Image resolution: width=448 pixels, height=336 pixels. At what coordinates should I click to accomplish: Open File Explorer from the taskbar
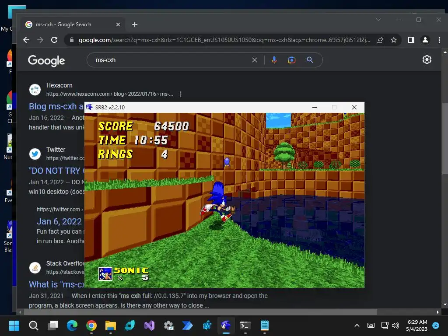[111, 325]
